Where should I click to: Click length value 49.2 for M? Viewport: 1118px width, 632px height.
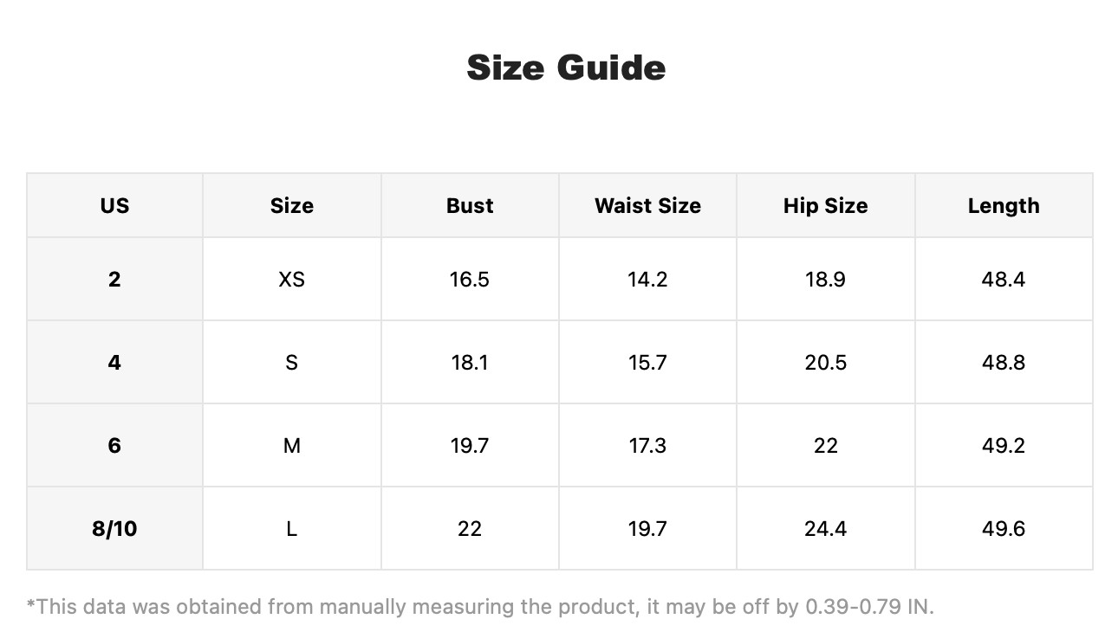pos(1004,446)
